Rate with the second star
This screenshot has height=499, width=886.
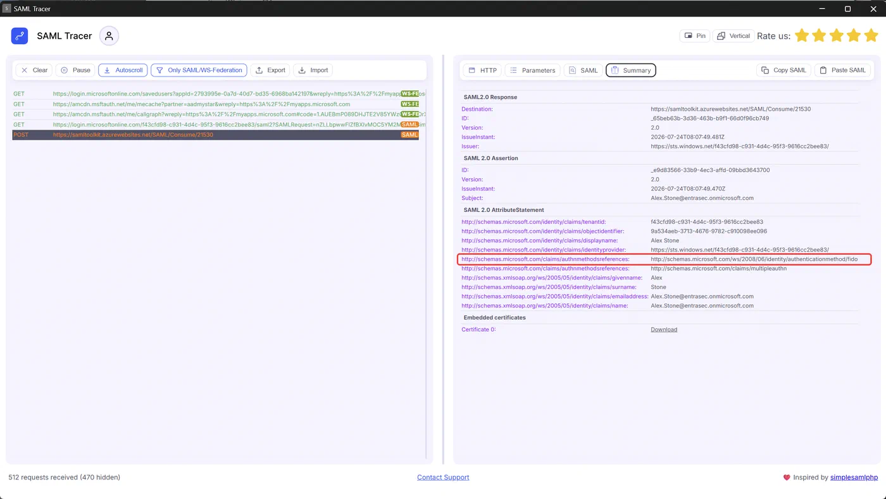(x=819, y=35)
